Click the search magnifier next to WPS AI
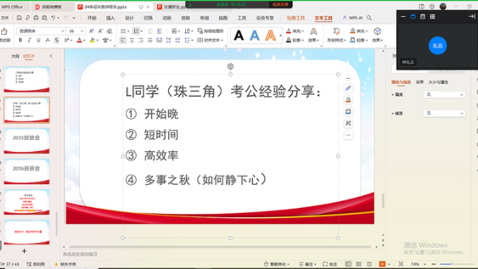 pyautogui.click(x=369, y=18)
